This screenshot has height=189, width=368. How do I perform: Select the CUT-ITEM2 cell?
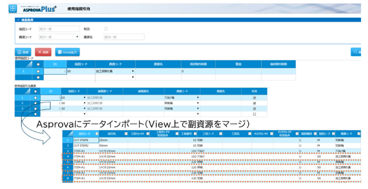tap(86, 145)
